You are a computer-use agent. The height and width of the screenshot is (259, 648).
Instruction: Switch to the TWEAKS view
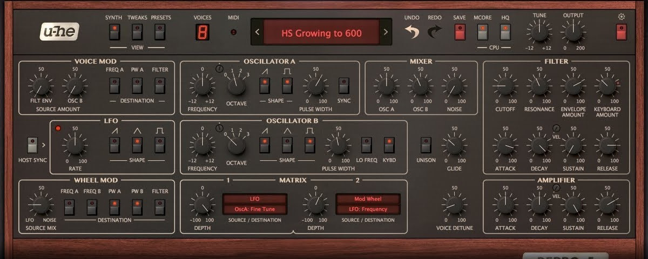(x=137, y=33)
